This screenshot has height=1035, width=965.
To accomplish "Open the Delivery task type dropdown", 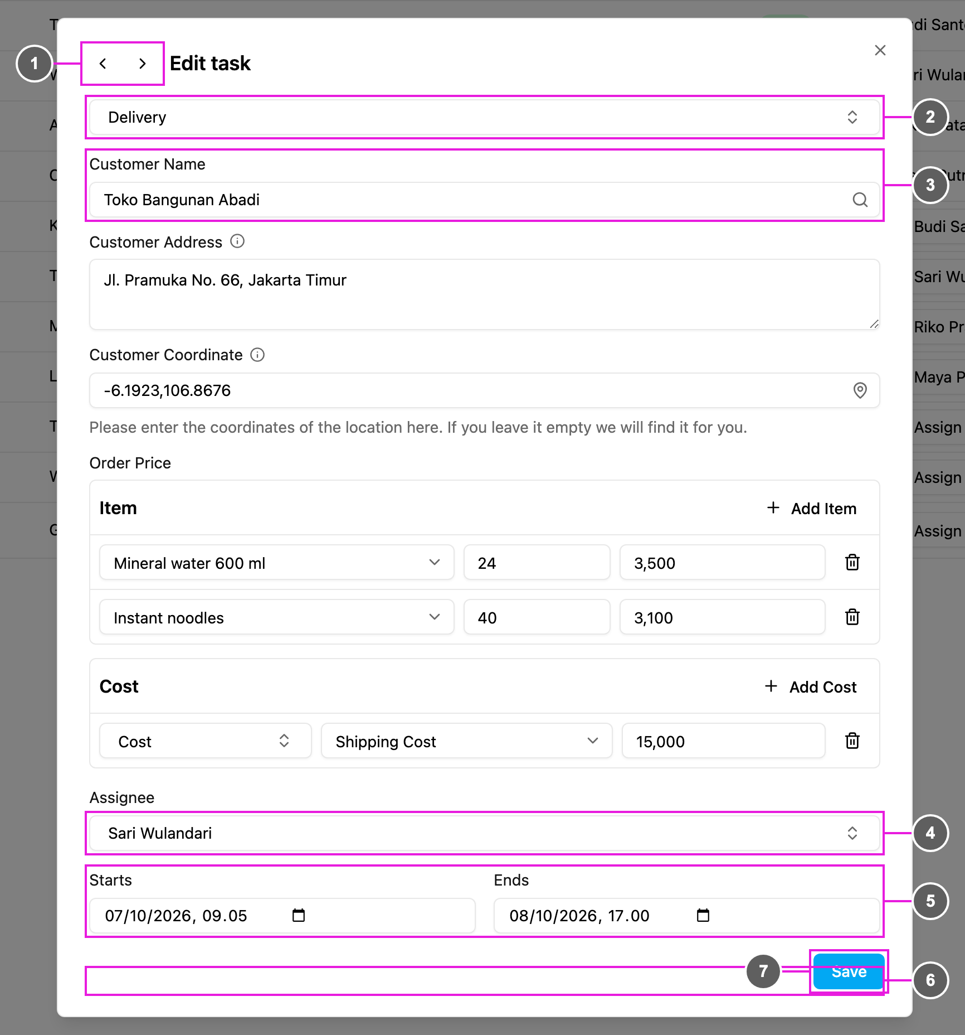I will pyautogui.click(x=485, y=117).
